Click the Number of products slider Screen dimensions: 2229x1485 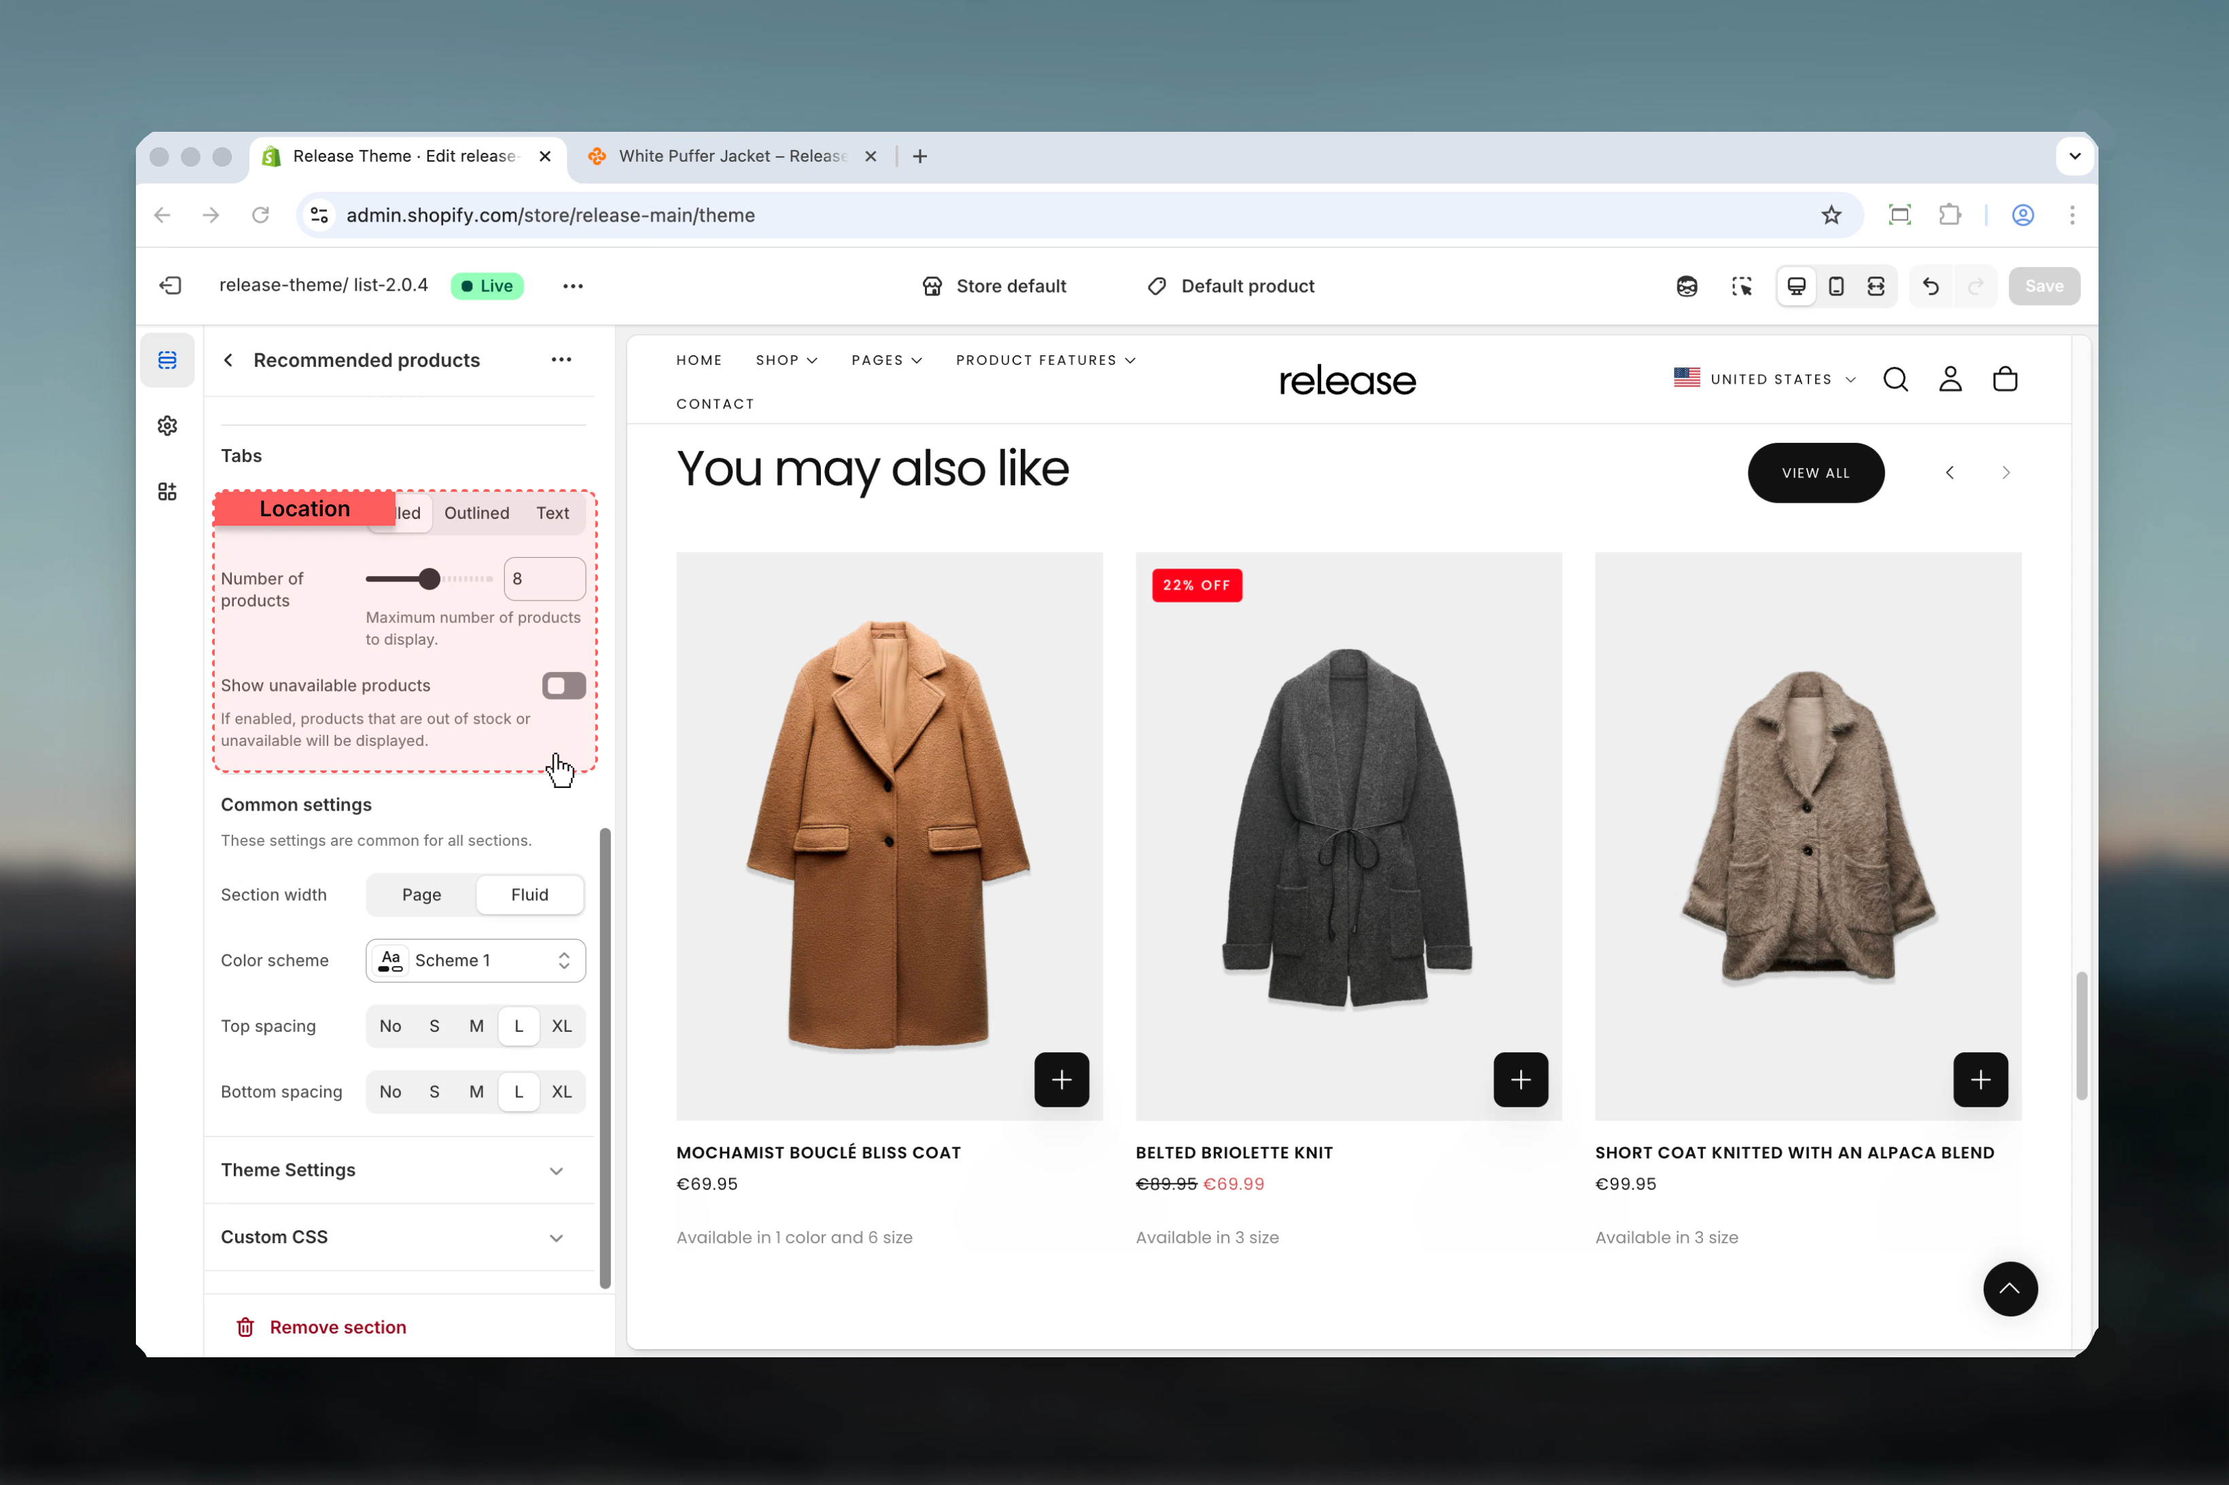pos(429,579)
